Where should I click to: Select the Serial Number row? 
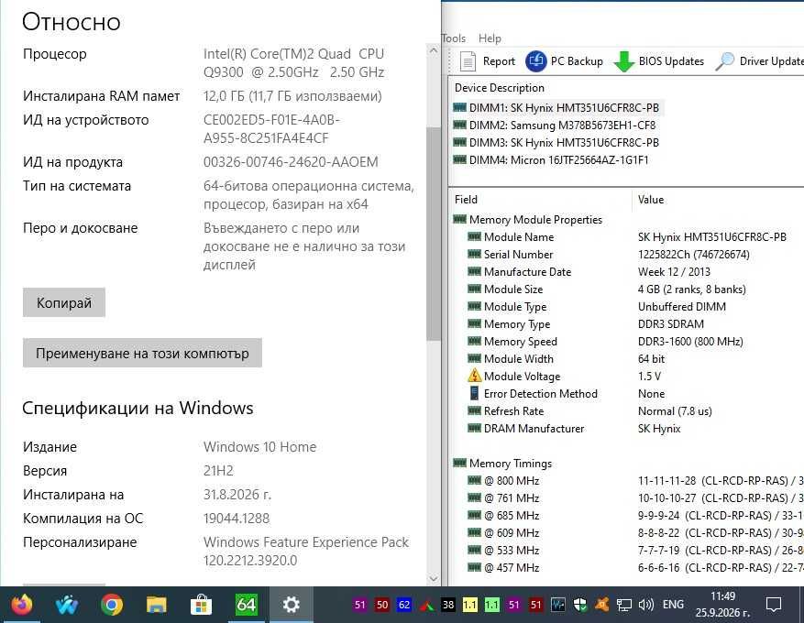[609, 254]
